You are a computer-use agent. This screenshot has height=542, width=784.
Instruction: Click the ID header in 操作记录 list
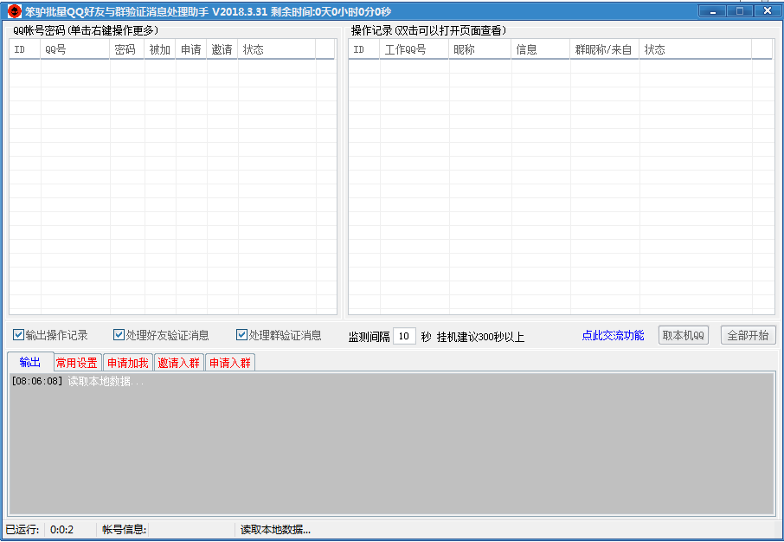coord(364,49)
